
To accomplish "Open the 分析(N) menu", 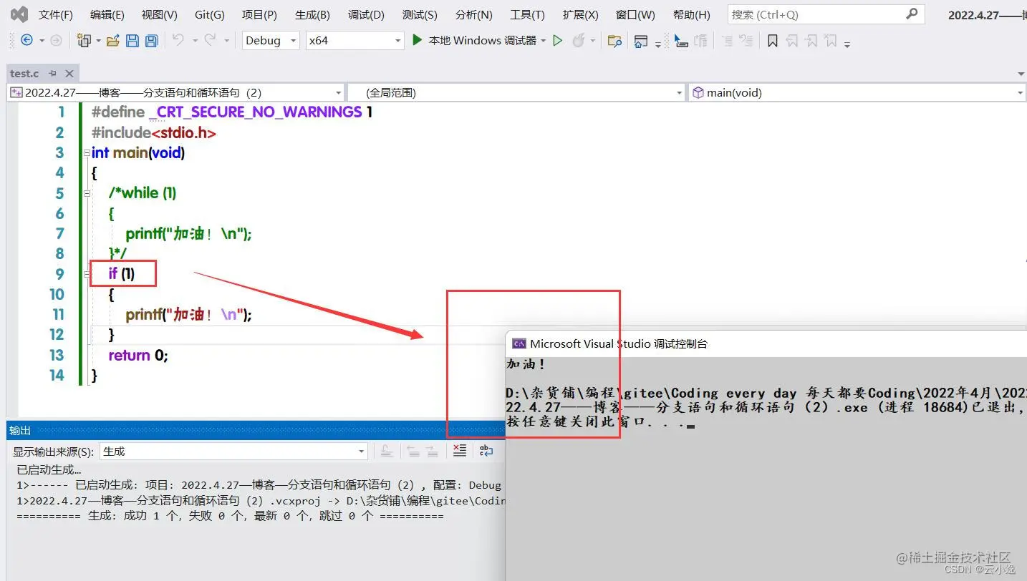I will tap(473, 14).
